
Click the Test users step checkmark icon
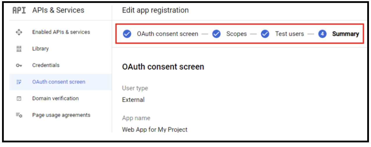click(265, 34)
